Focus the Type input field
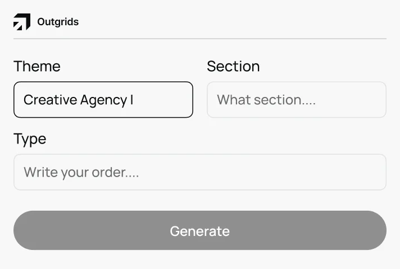This screenshot has width=400, height=269. pyautogui.click(x=199, y=172)
